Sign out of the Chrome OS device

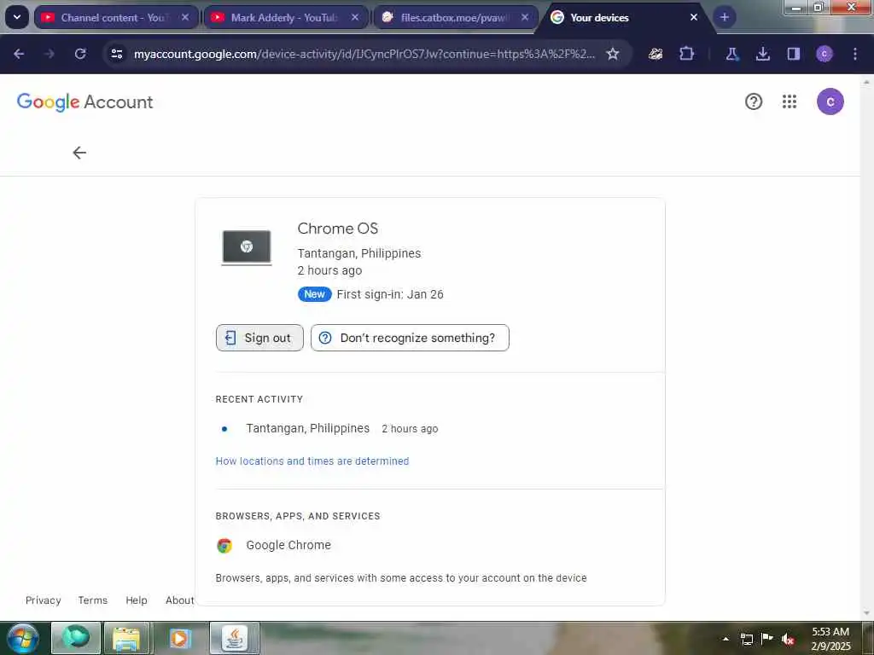coord(259,338)
